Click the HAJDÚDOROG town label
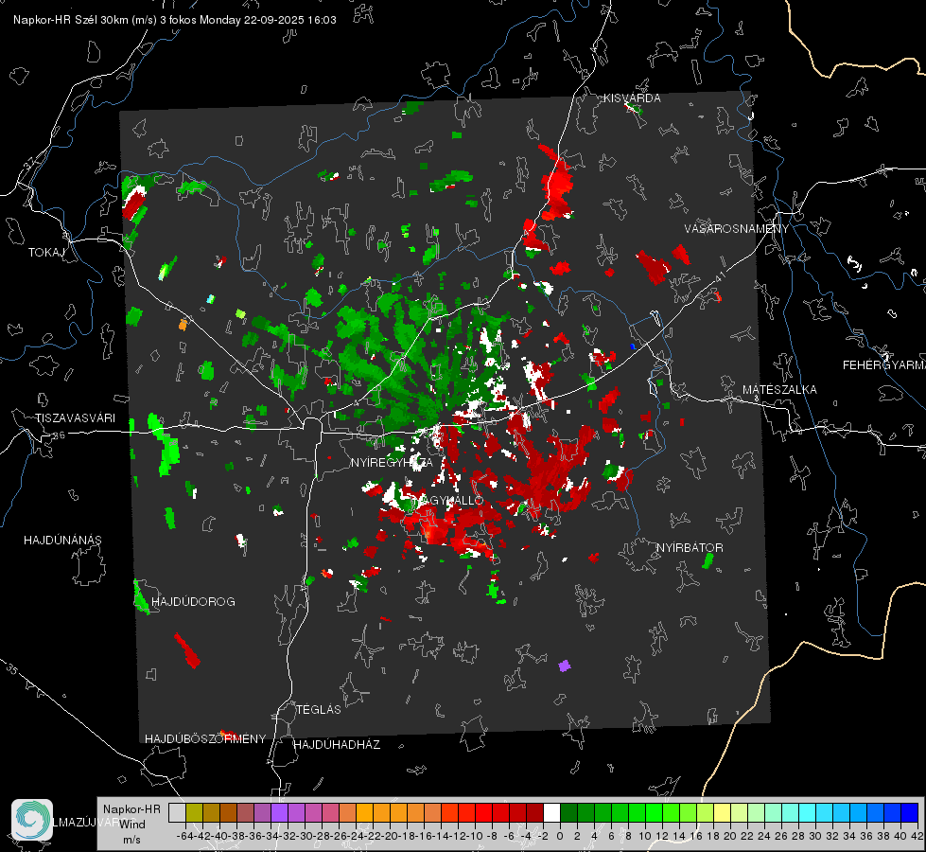Image resolution: width=926 pixels, height=852 pixels. point(193,602)
